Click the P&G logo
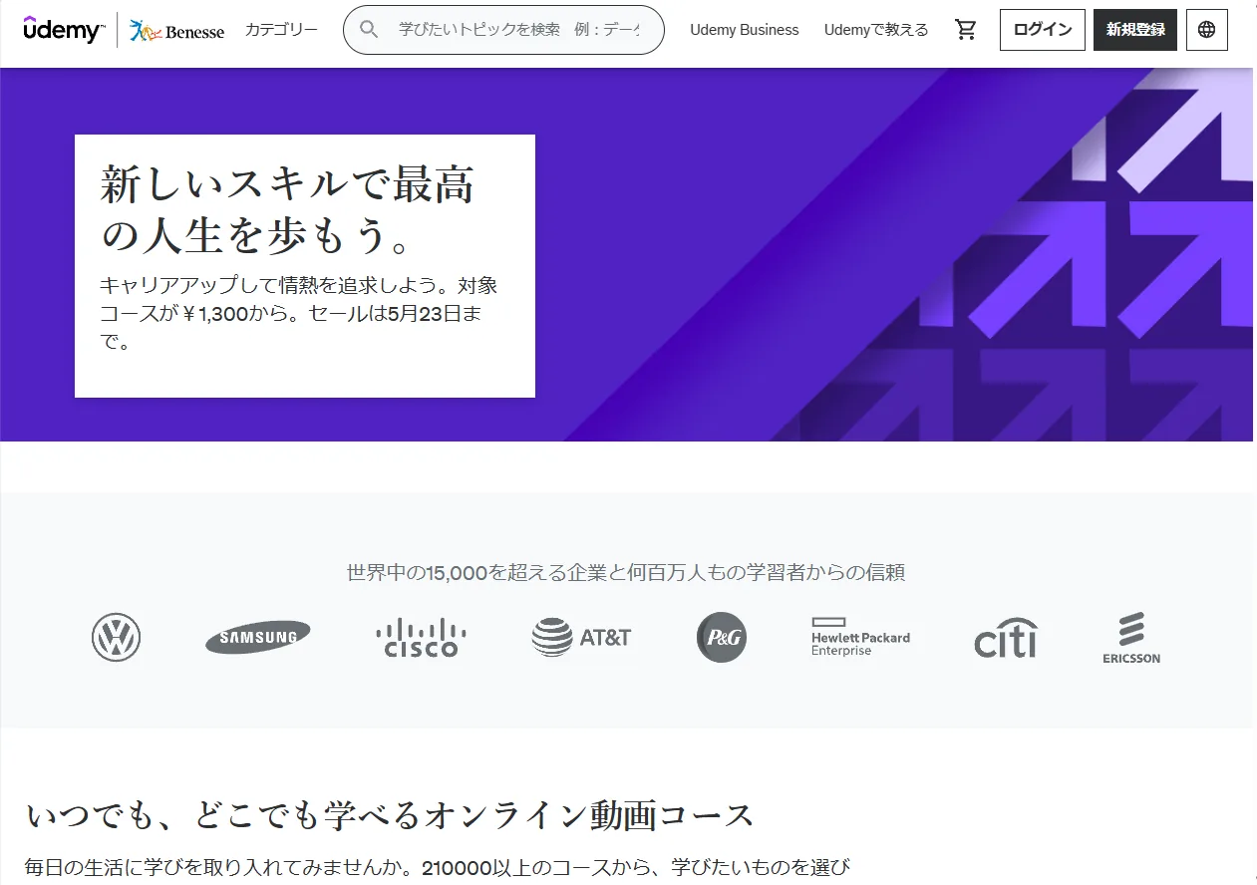This screenshot has height=885, width=1257. (722, 638)
